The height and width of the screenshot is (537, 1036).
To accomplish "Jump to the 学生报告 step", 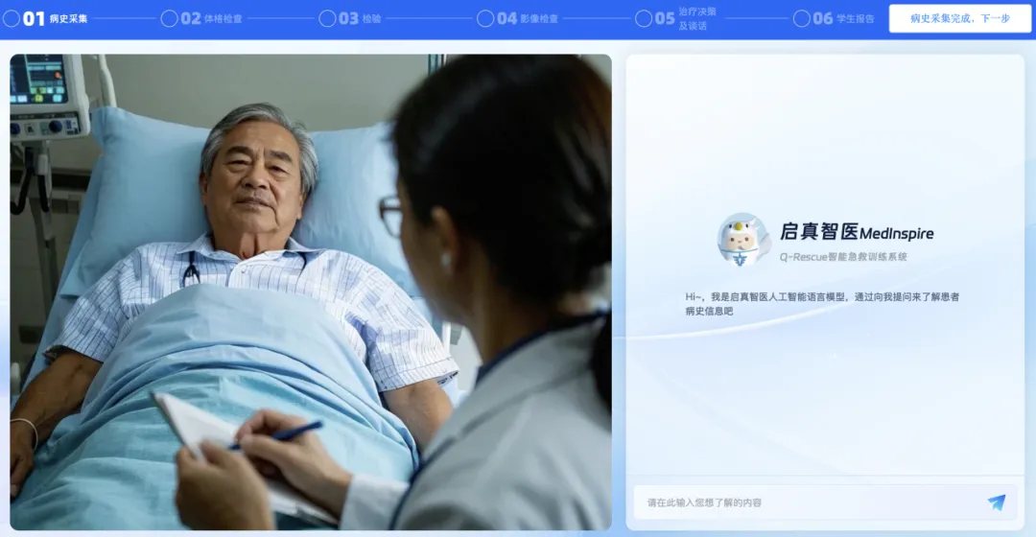I will click(x=857, y=18).
